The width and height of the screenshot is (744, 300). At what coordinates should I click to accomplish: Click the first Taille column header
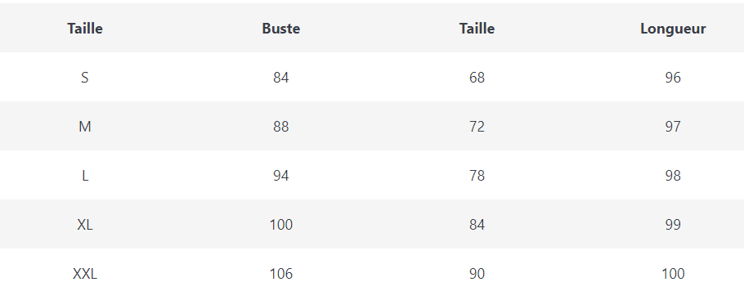(85, 29)
